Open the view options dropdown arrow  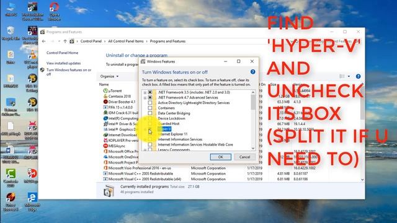(349, 76)
